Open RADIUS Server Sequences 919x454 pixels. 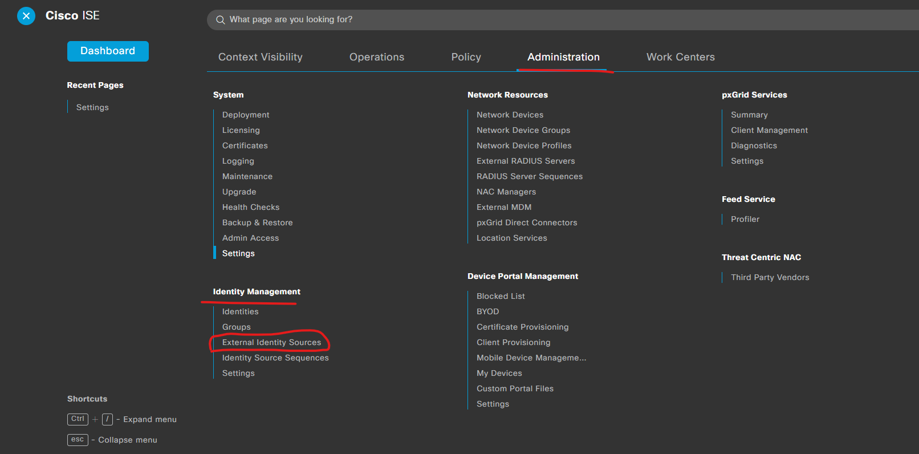click(530, 176)
